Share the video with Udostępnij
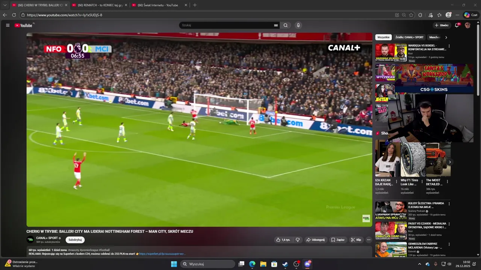The height and width of the screenshot is (270, 481). pos(315,240)
